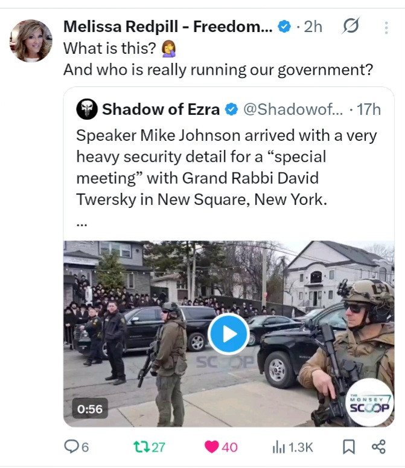Open the reply comments icon
The image size is (405, 468).
(71, 446)
